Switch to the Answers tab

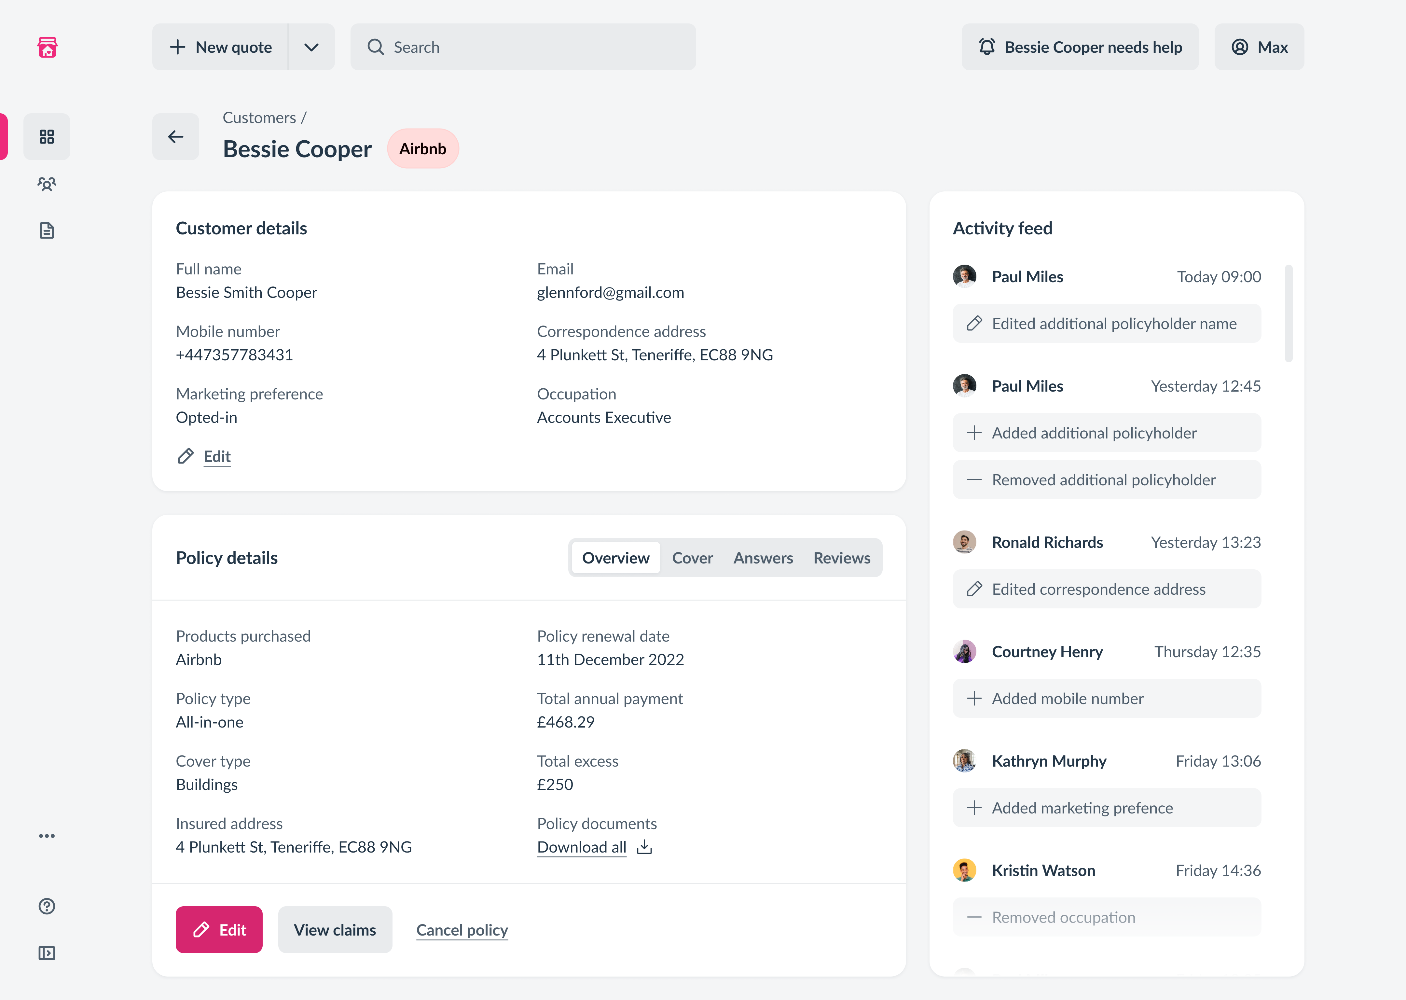click(x=763, y=558)
